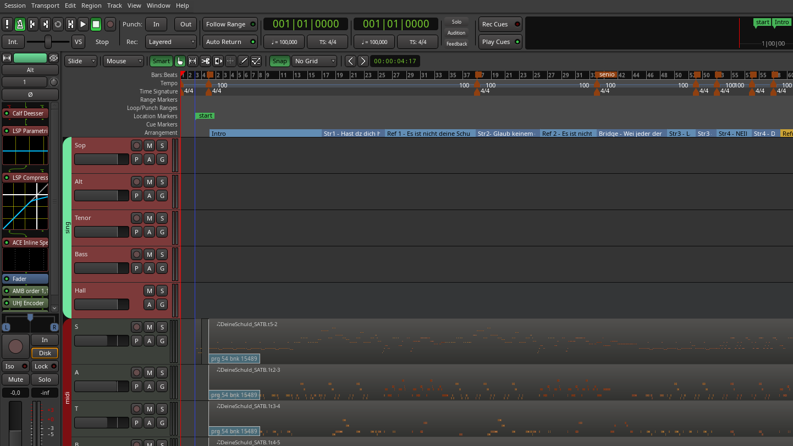Hide the mixer strip via eye icon

tap(53, 58)
